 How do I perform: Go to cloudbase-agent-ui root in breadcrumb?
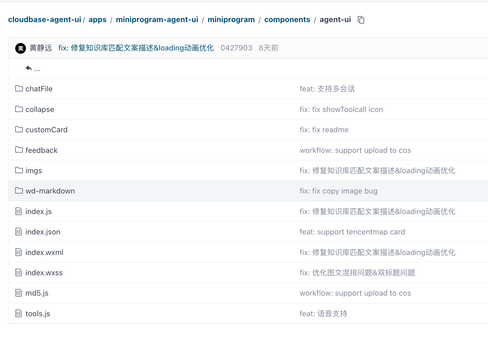pos(44,20)
